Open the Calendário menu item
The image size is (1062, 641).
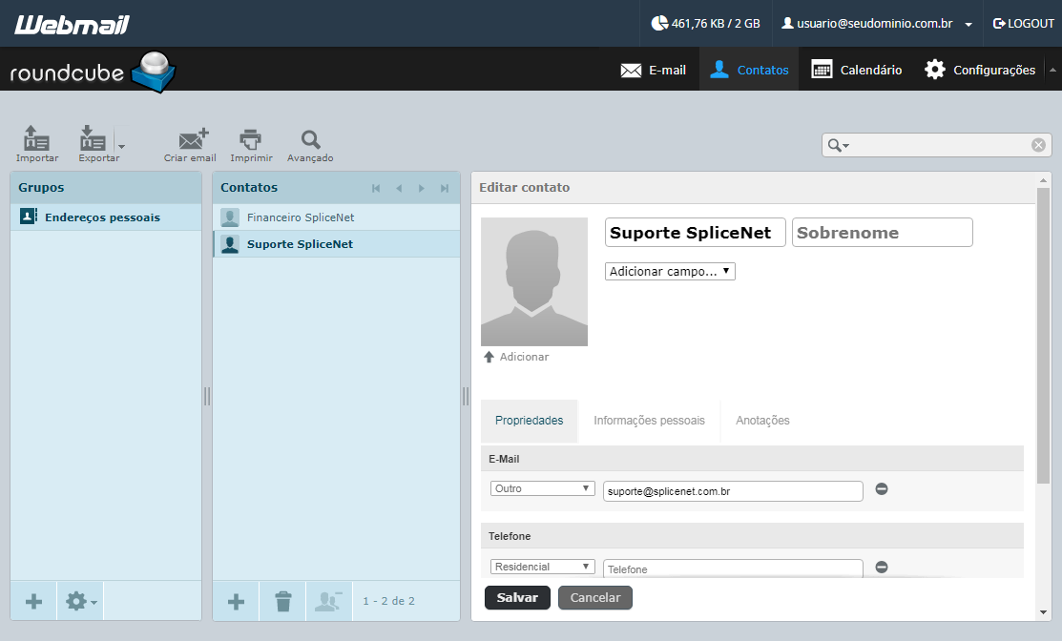(857, 70)
